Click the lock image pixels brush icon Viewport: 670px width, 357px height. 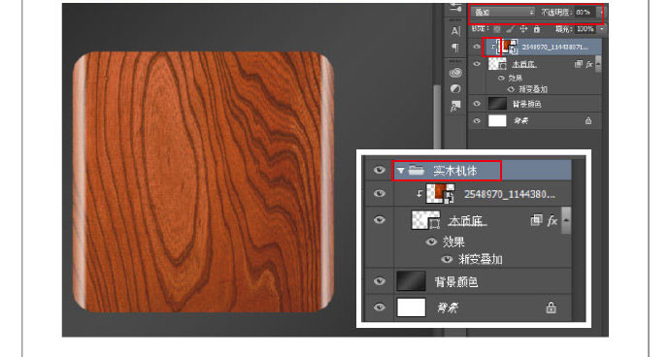point(510,29)
